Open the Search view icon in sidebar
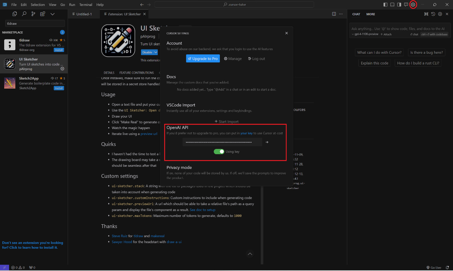 tap(24, 14)
